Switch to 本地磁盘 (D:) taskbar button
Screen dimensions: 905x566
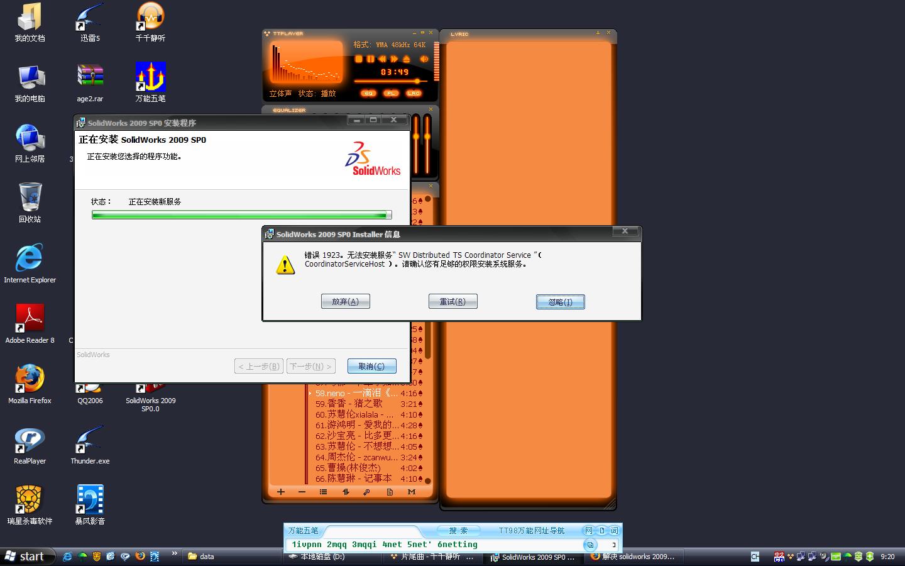coord(332,557)
